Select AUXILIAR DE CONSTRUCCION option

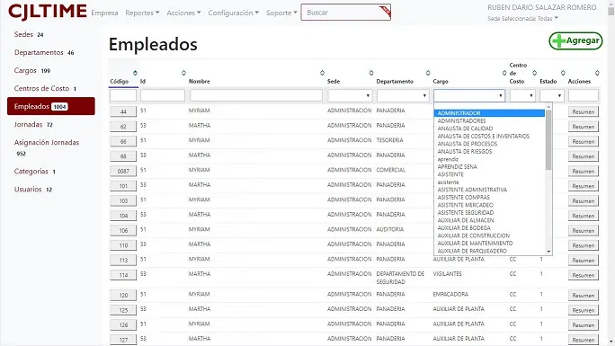[489, 235]
